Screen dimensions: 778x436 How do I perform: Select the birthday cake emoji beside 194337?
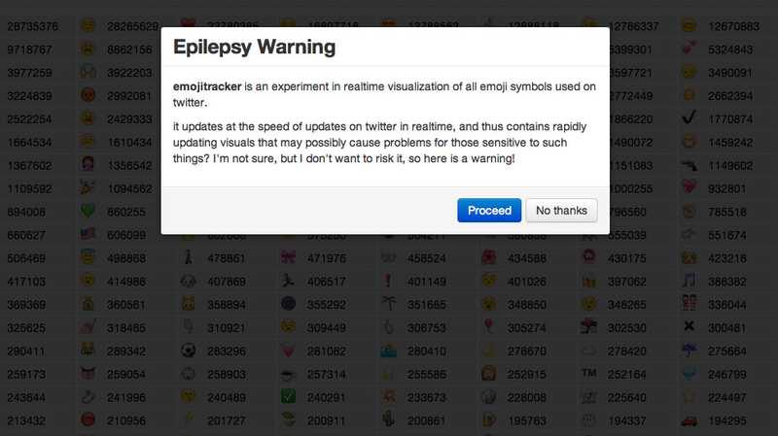[x=588, y=419]
